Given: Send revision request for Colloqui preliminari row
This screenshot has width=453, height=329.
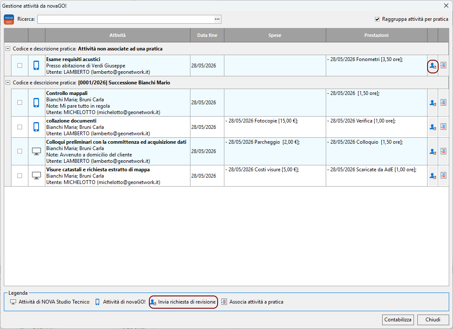Looking at the screenshot, I should (x=433, y=151).
